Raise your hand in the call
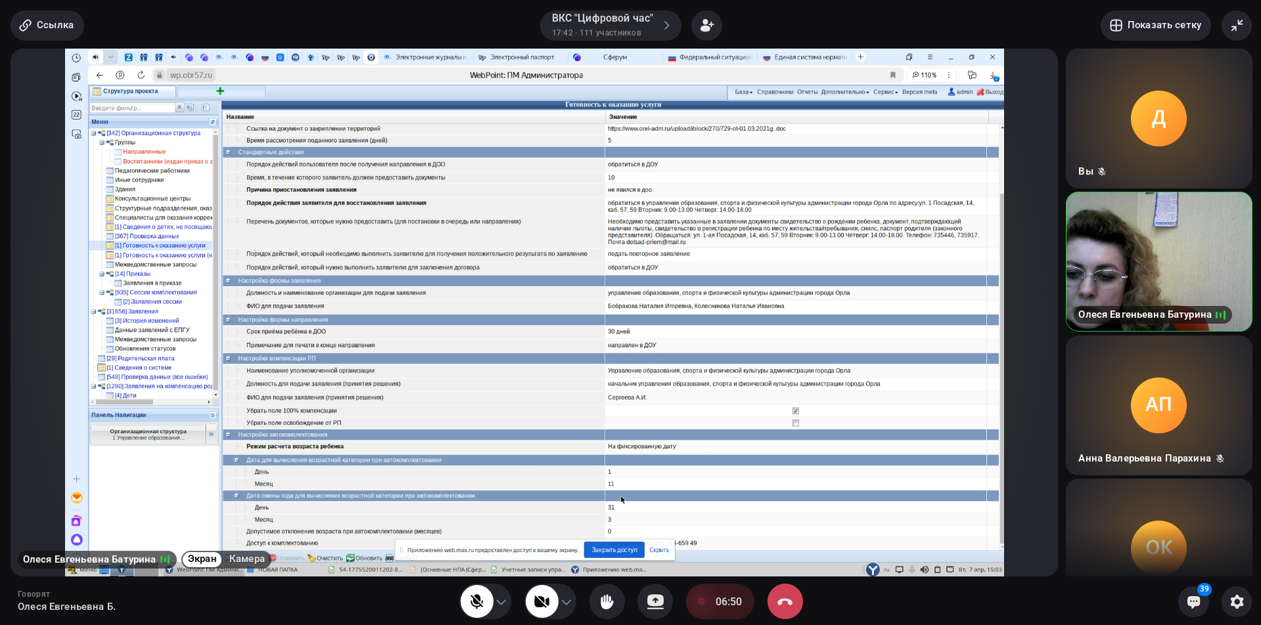1261x625 pixels. tap(607, 601)
